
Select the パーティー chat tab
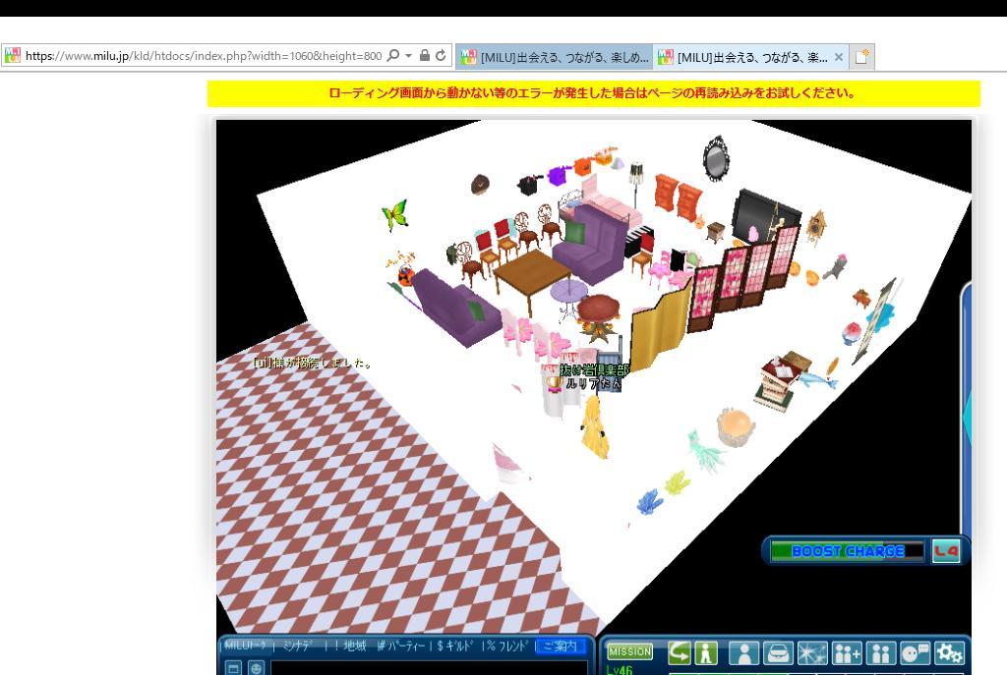point(404,647)
